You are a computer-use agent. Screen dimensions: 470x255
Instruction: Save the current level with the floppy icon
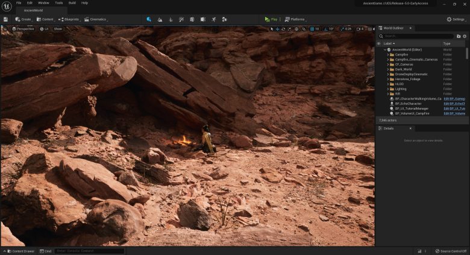tap(5, 19)
